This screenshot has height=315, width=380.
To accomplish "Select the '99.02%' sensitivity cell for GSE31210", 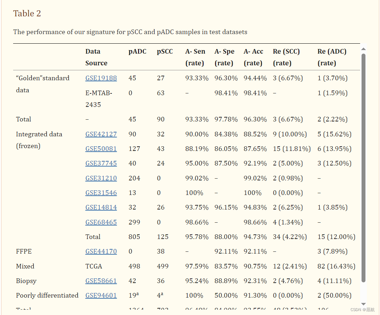I will coord(197,178).
